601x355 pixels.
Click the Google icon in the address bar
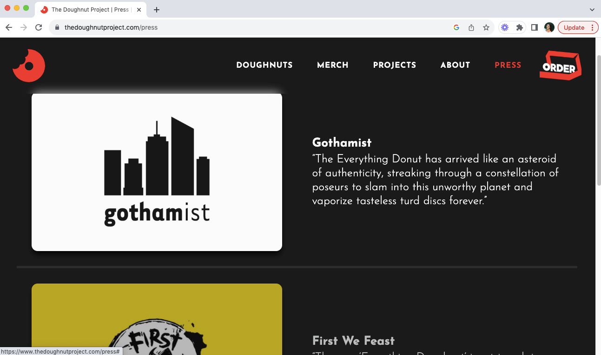[x=456, y=27]
